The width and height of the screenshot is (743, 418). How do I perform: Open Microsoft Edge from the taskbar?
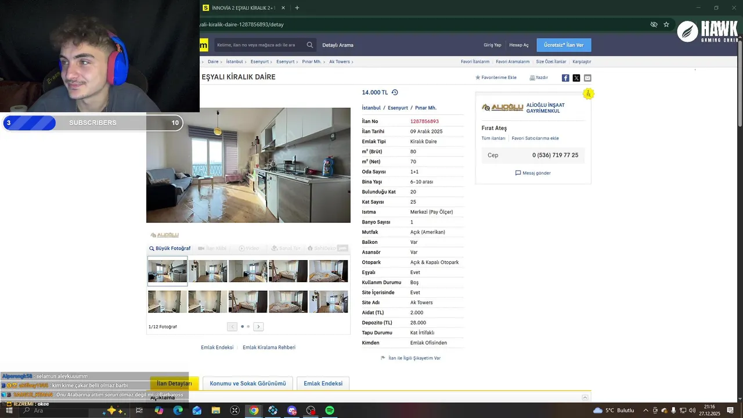(178, 410)
